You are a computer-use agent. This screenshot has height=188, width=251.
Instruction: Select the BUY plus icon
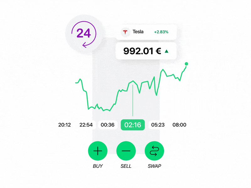[98, 151]
